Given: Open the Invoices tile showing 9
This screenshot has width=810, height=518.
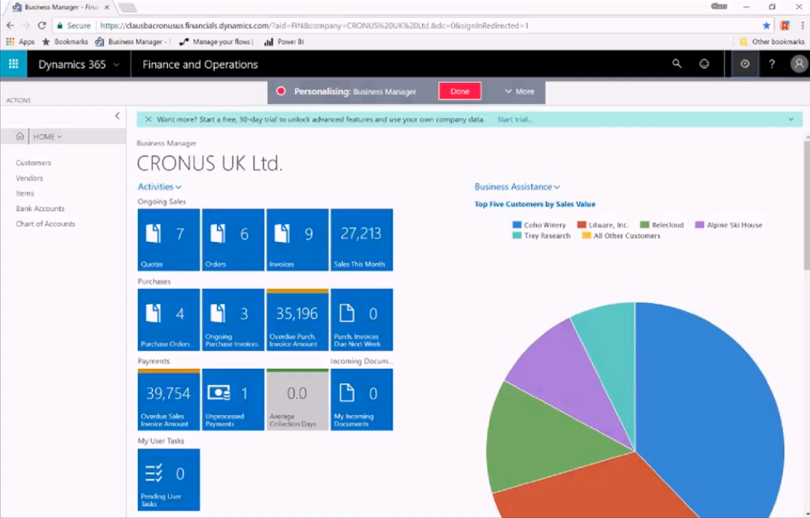Looking at the screenshot, I should pyautogui.click(x=298, y=240).
